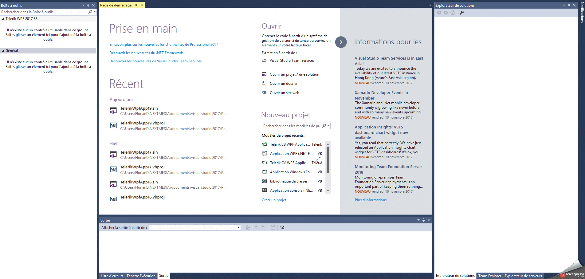The width and height of the screenshot is (585, 279).
Task: Click the Application Windows Forms template icon
Action: coord(264,172)
